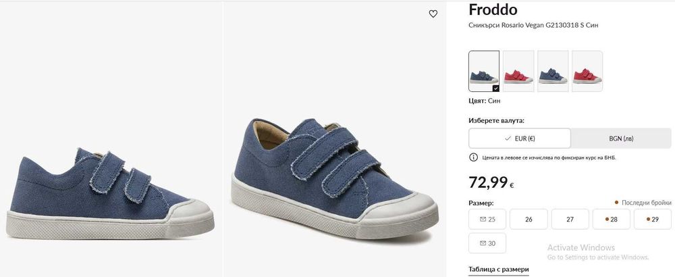Choose size 29 with low stock
The image size is (675, 277).
coord(653,220)
